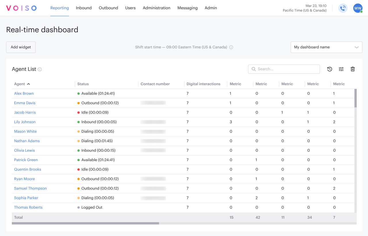Viewport: 368px width, 236px height.
Task: Click the VOISO logo
Action: tap(21, 8)
